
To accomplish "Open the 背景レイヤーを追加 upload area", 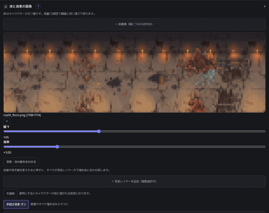I will (x=134, y=181).
